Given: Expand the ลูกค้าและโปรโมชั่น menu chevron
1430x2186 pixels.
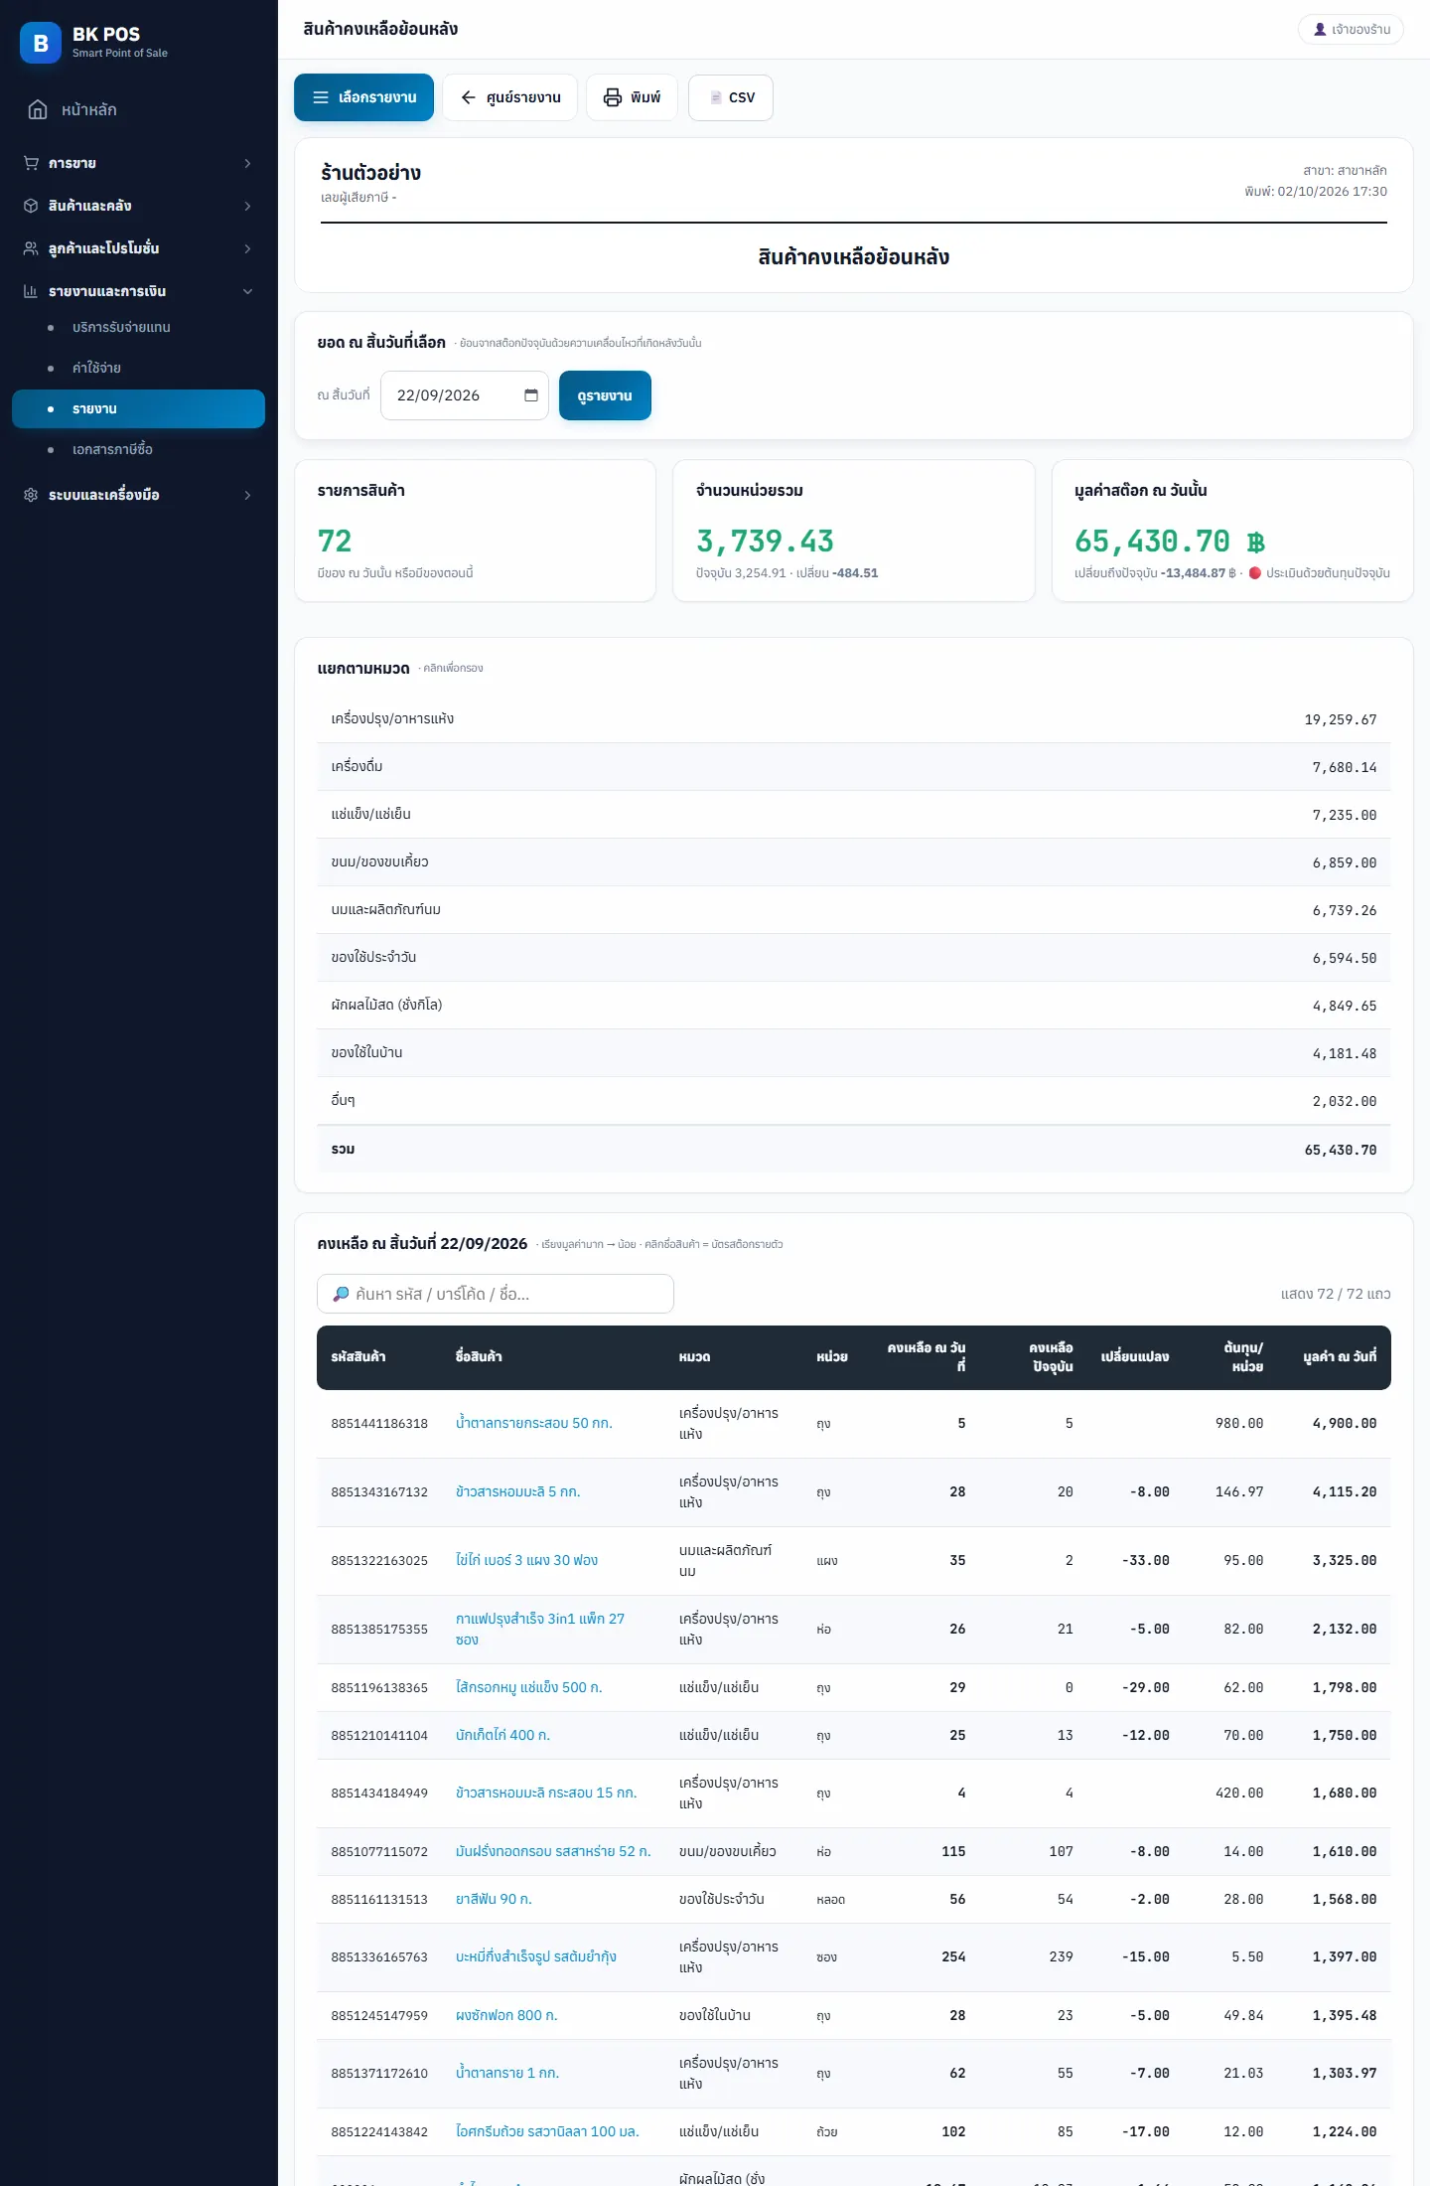Looking at the screenshot, I should pos(248,248).
